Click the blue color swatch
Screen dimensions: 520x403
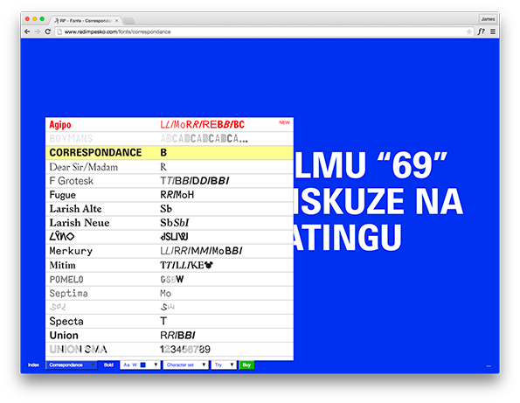143,365
